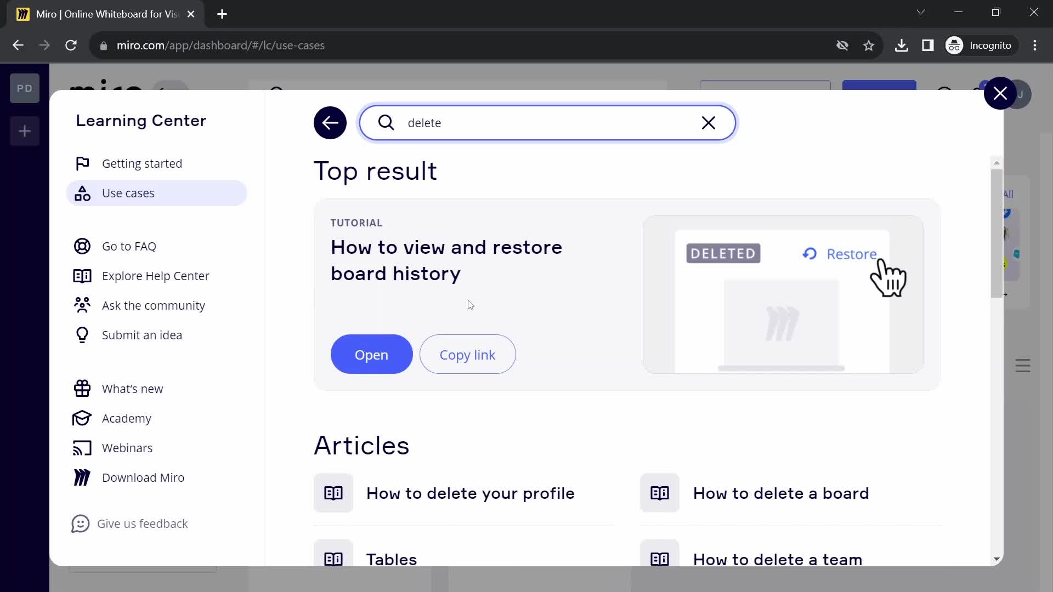Clear the search field with X
The width and height of the screenshot is (1053, 592).
(709, 123)
